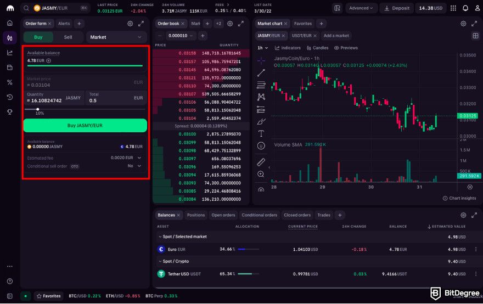Open the user account profile icon
483x304 pixels.
coord(477,8)
